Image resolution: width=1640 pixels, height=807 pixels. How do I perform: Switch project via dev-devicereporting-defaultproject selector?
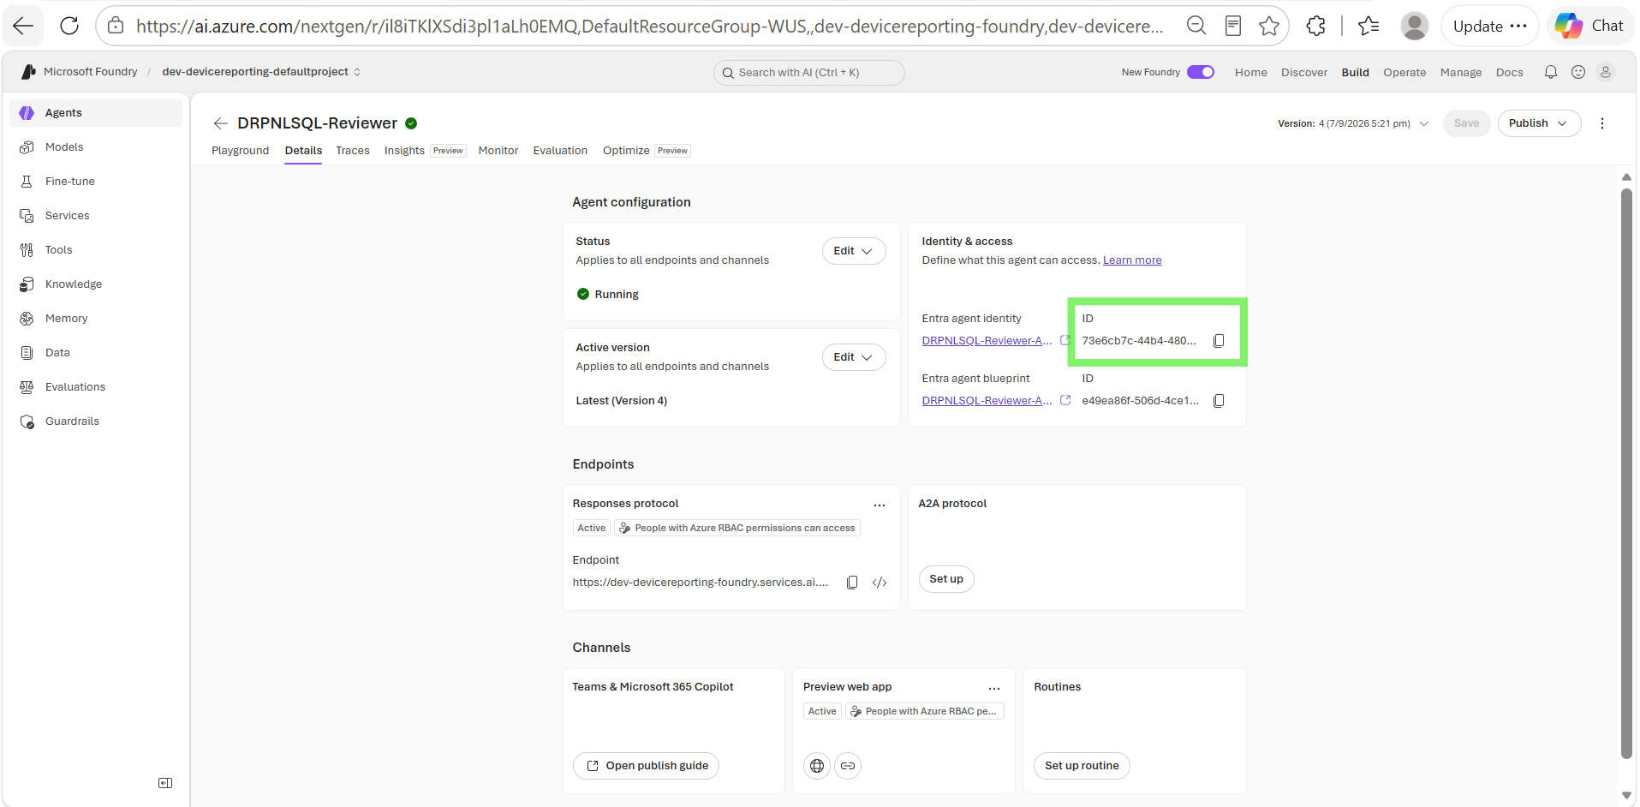coord(261,72)
